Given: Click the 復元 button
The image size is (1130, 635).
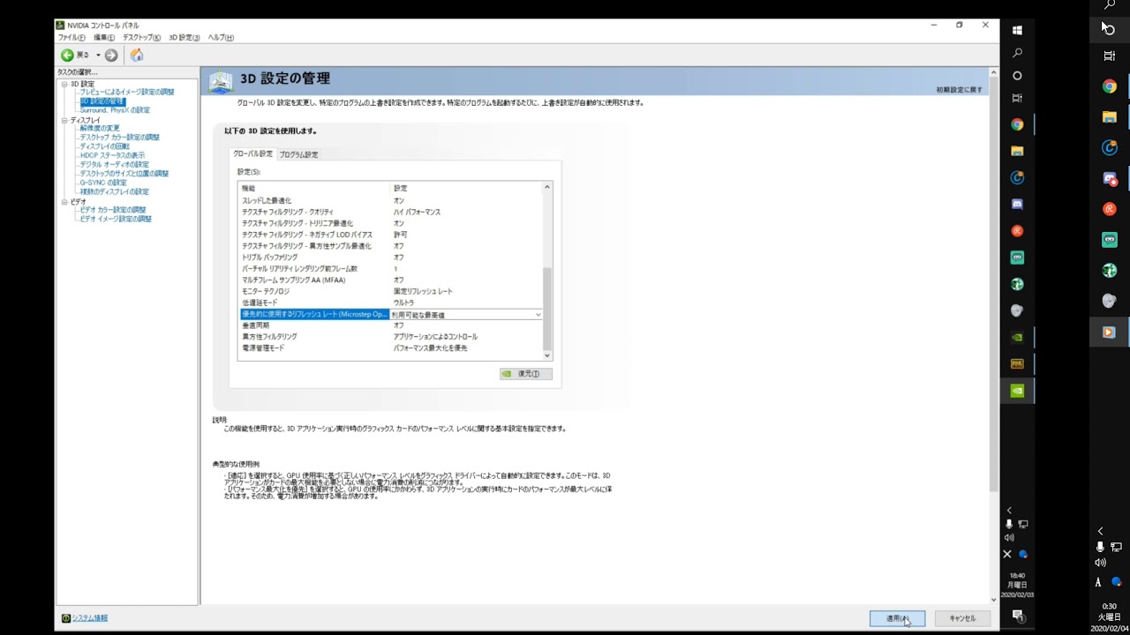Looking at the screenshot, I should (x=525, y=374).
